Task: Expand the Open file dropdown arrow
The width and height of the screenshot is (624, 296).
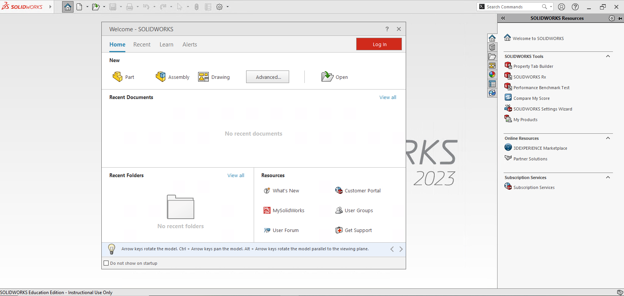Action: [x=104, y=7]
